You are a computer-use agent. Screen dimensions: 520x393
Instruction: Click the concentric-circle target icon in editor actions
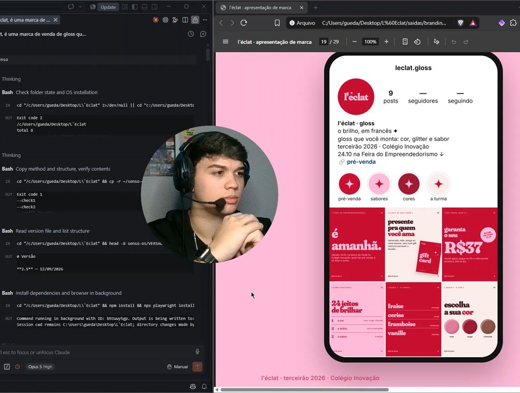pyautogui.click(x=165, y=20)
